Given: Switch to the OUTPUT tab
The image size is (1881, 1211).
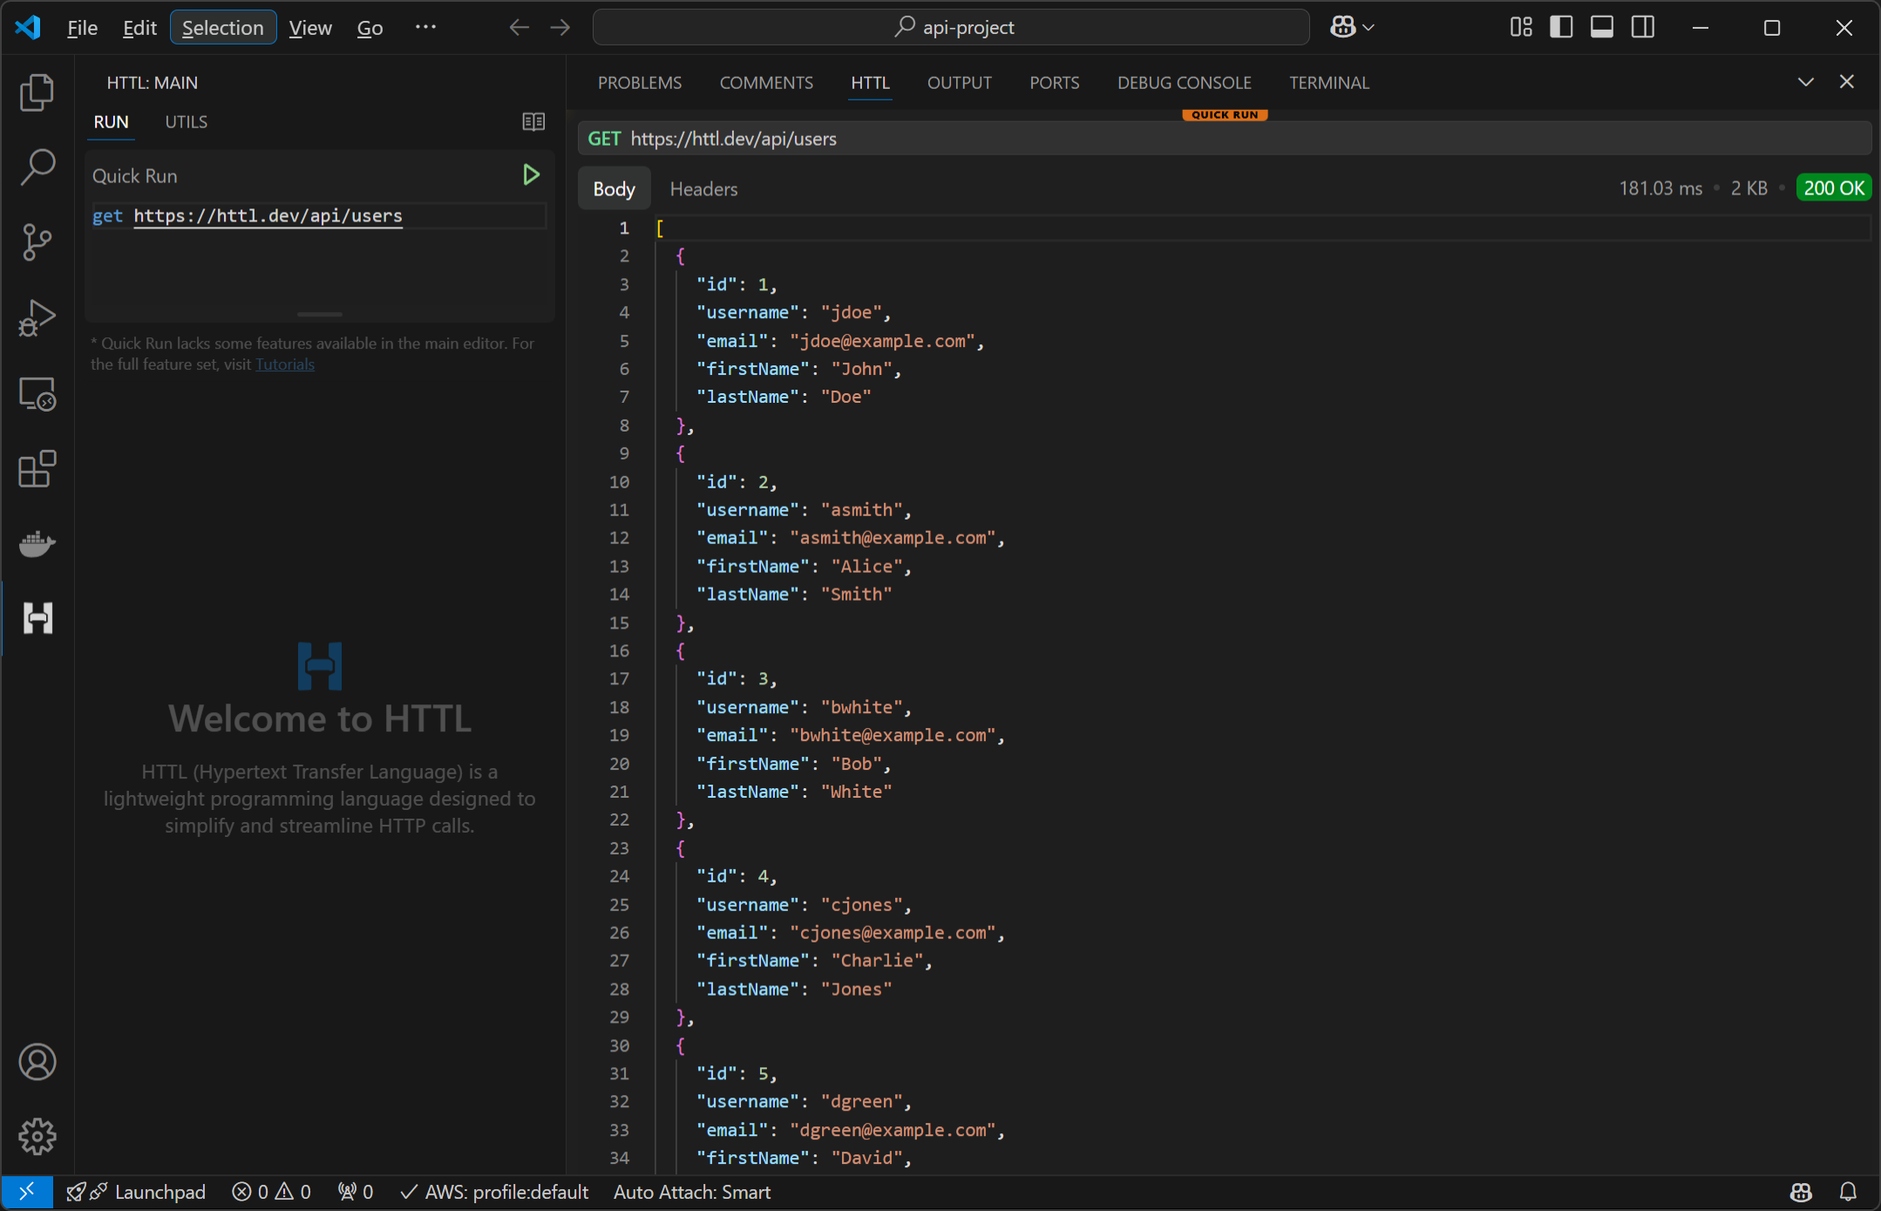Looking at the screenshot, I should [959, 83].
